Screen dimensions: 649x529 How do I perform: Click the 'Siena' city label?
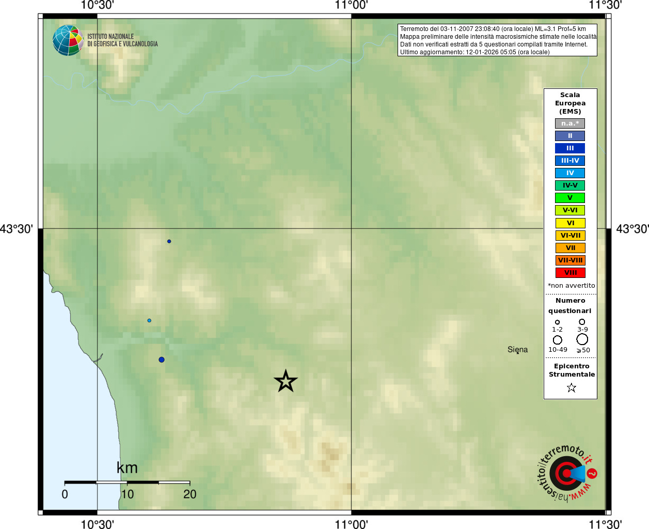tap(517, 349)
